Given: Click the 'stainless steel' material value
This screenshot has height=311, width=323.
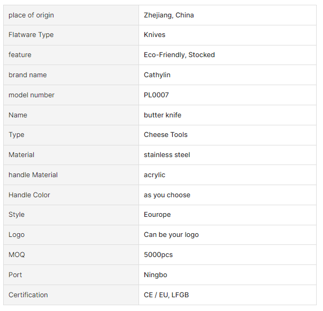Looking at the screenshot, I should coord(167,155).
